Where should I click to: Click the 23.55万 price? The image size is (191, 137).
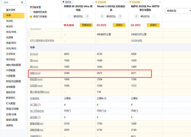click(101, 25)
